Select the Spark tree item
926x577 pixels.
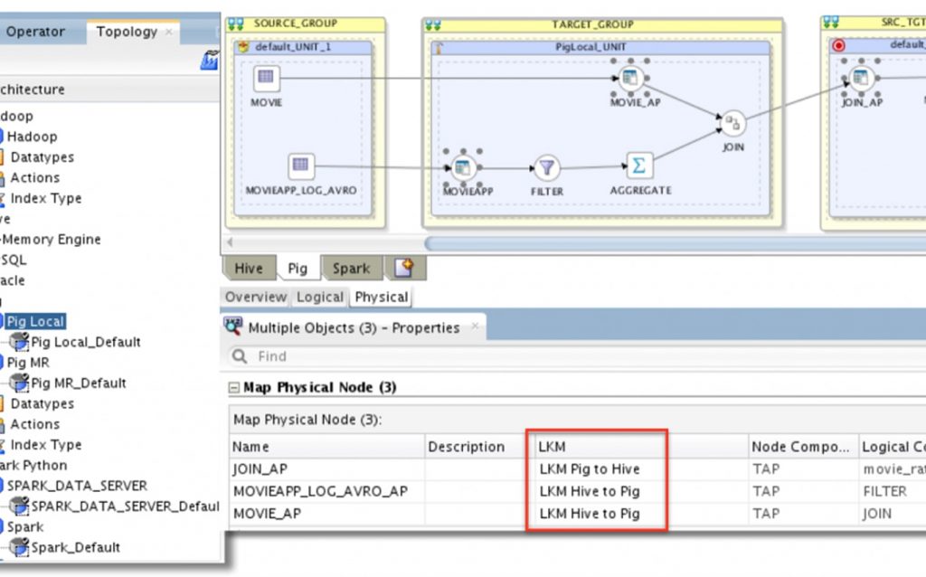pyautogui.click(x=24, y=526)
